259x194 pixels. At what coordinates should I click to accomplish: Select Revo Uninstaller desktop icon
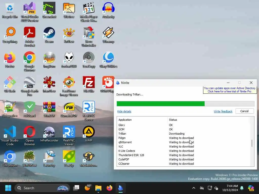coord(89,37)
